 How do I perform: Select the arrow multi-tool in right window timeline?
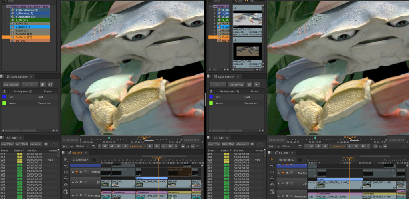click(x=272, y=159)
